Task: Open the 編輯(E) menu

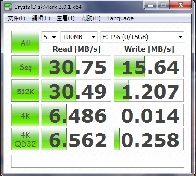Action: pyautogui.click(x=41, y=18)
